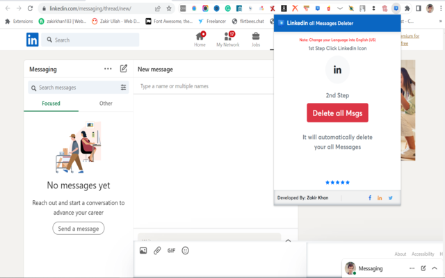Click the popup header message icon
This screenshot has height=278, width=445.
point(281,23)
